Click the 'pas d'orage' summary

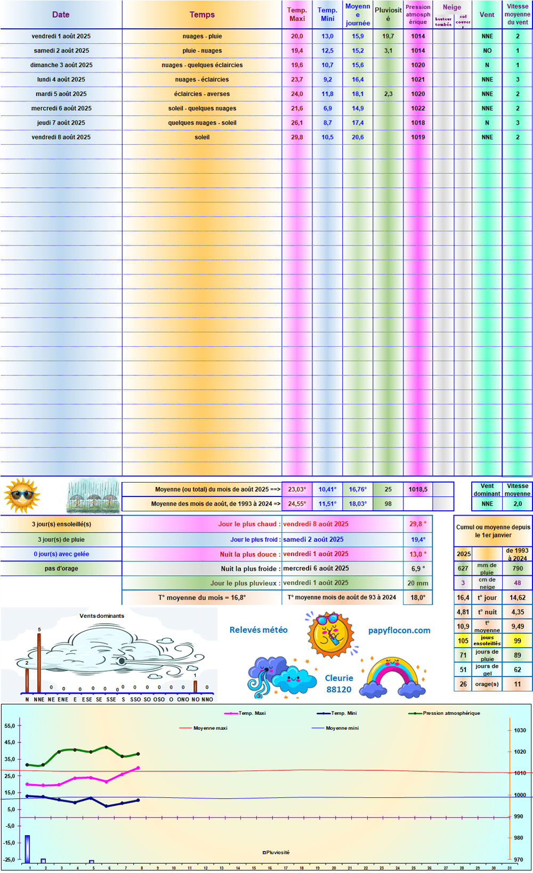click(x=61, y=568)
